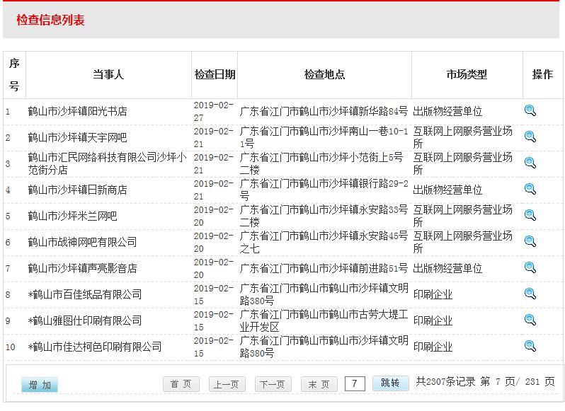This screenshot has height=411, width=565.
Task: Click the 市场类型 column header
Action: [x=467, y=74]
